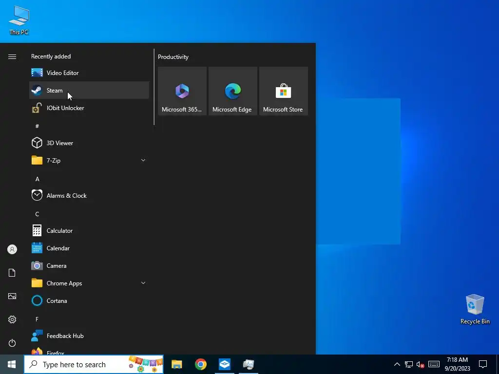Image resolution: width=499 pixels, height=374 pixels.
Task: Click the C letter index header
Action: point(37,214)
